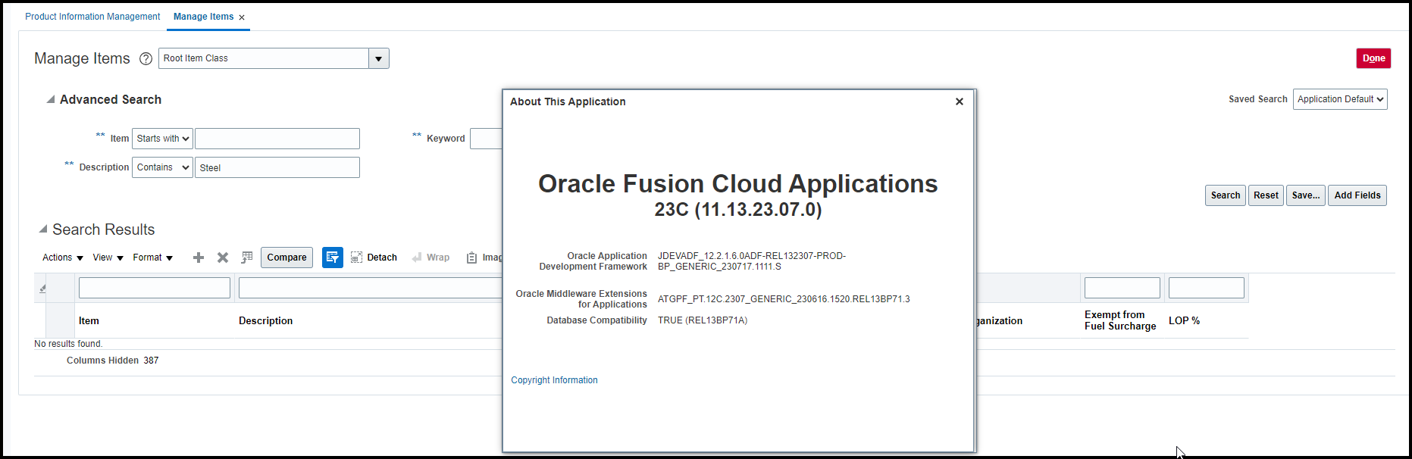
Task: Click the Delete X icon in results toolbar
Action: (x=223, y=258)
